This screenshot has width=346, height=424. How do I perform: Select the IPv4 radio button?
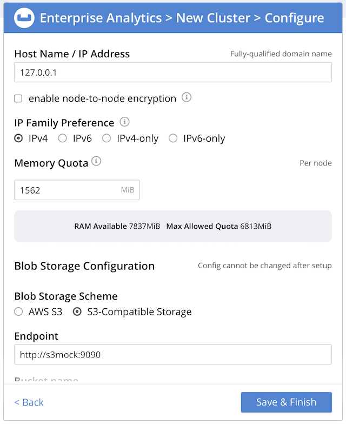18,138
